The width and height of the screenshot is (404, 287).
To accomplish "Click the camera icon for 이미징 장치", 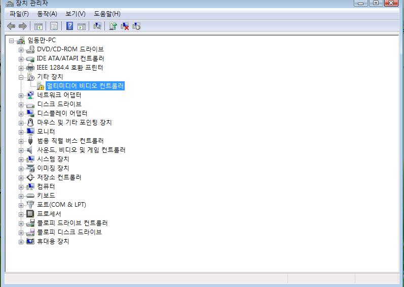I will [30, 168].
